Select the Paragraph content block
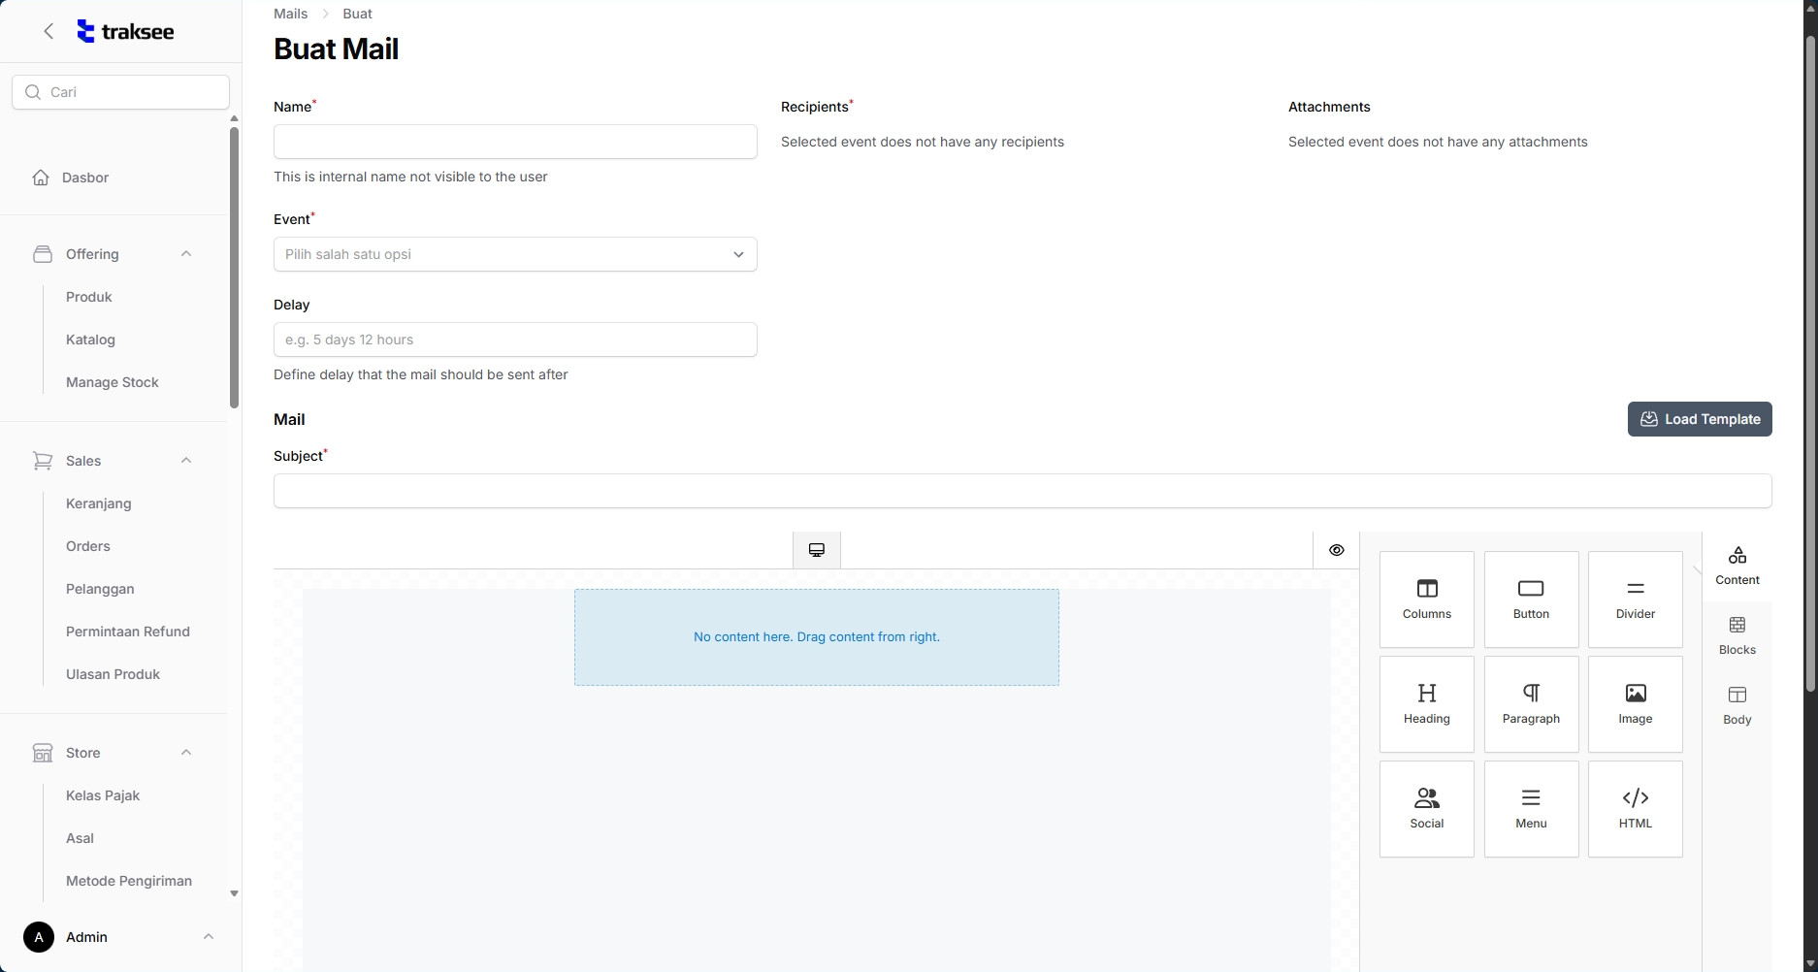Viewport: 1818px width, 972px height. click(1531, 704)
